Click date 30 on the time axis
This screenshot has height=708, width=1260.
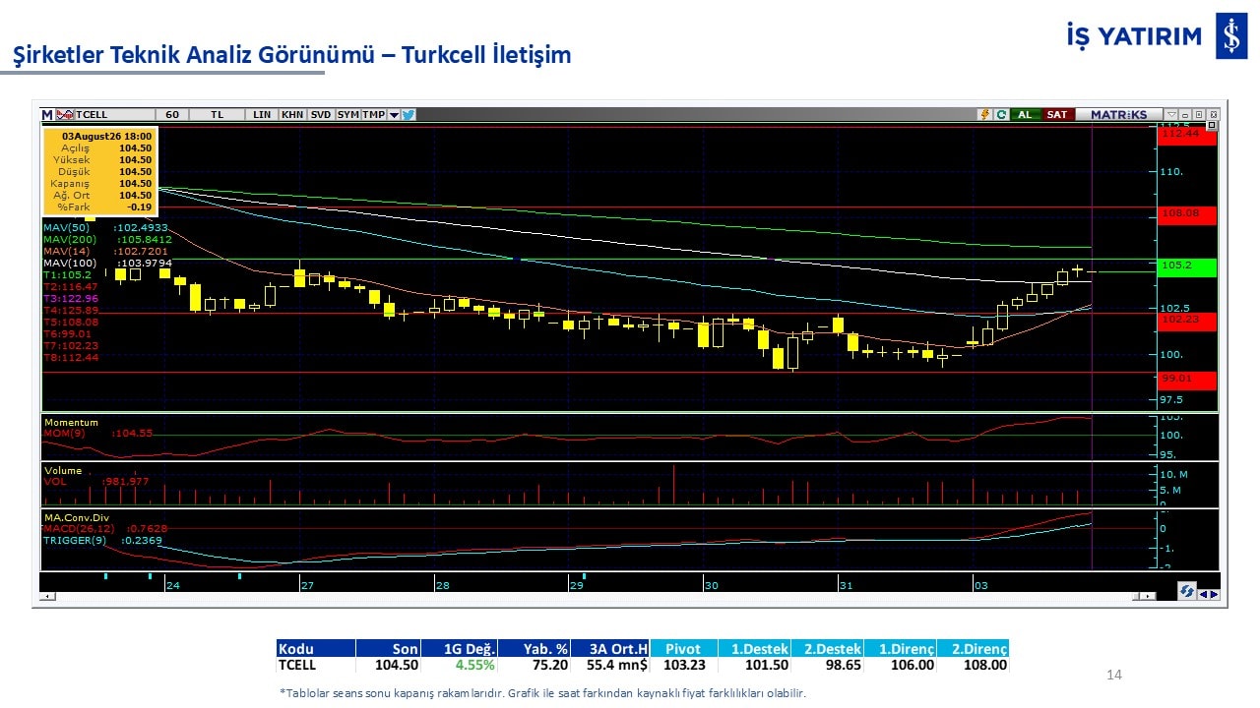(711, 585)
